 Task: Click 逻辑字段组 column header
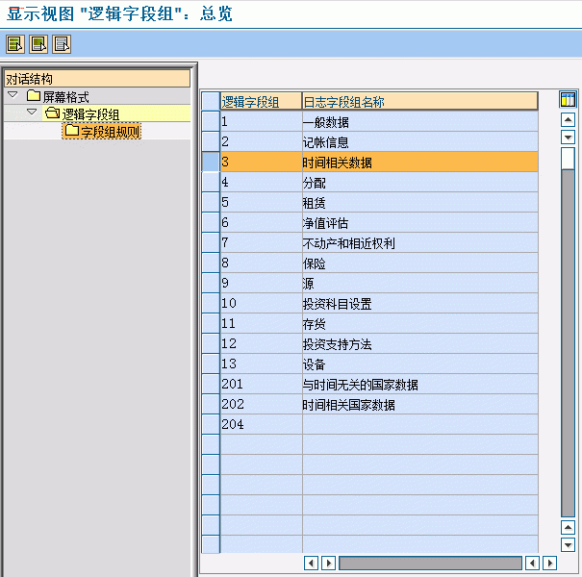coord(261,101)
